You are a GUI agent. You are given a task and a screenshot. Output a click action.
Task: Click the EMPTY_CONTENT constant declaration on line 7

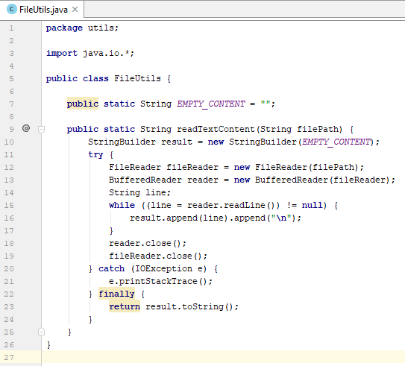tap(211, 104)
